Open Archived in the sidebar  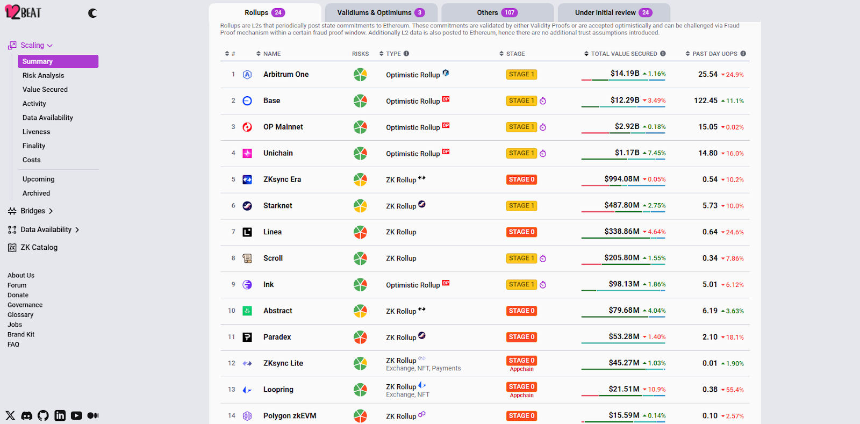36,193
